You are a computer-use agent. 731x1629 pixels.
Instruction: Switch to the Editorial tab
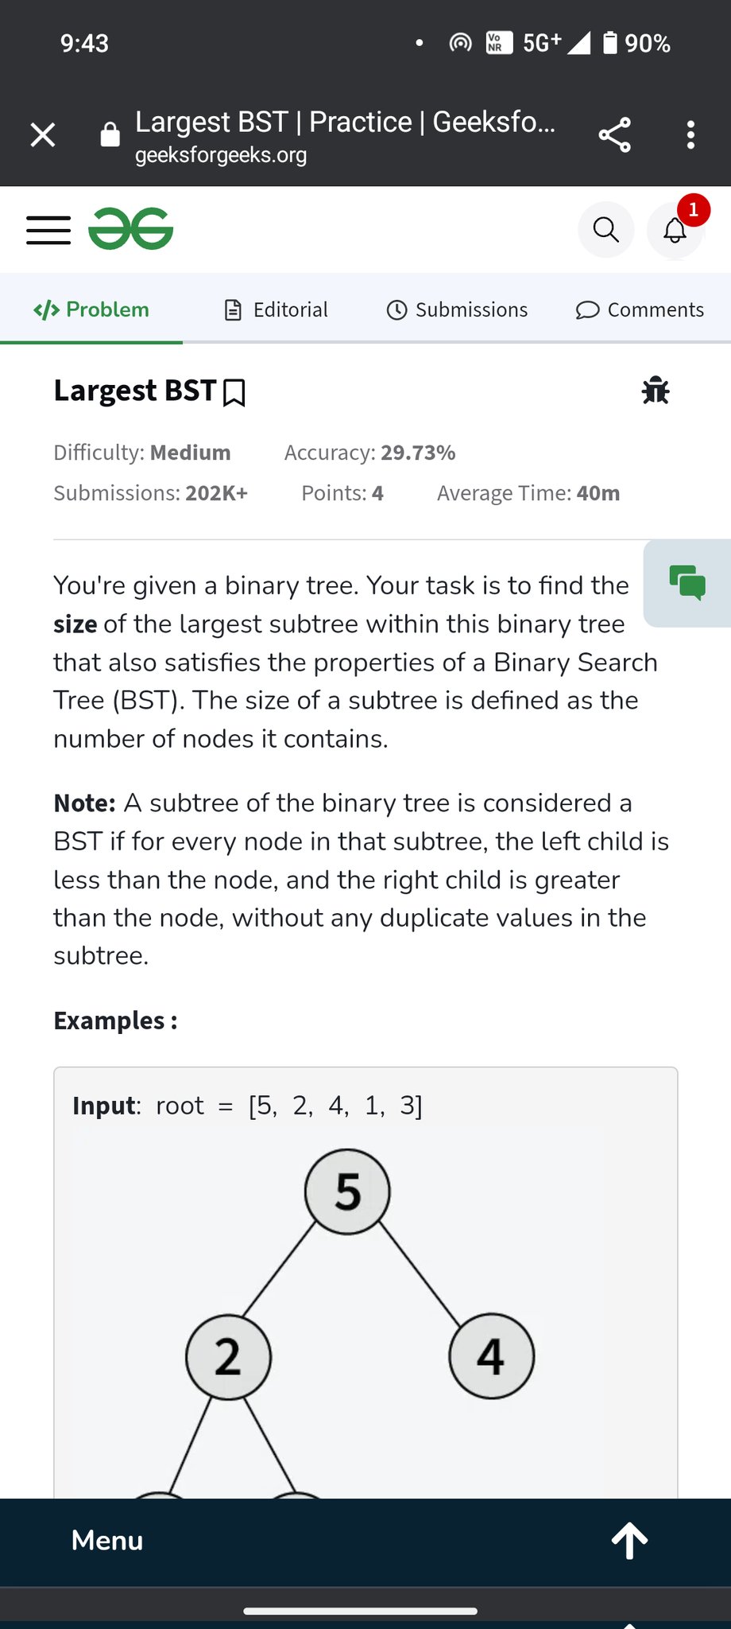(x=277, y=309)
